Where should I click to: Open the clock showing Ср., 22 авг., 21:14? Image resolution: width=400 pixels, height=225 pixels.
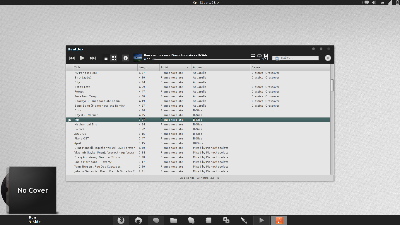coord(206,3)
